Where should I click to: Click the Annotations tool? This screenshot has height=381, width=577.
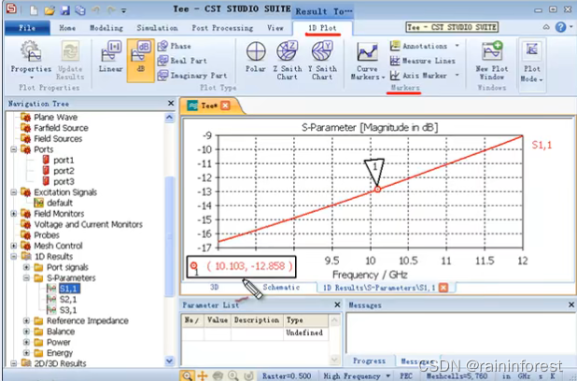click(419, 46)
